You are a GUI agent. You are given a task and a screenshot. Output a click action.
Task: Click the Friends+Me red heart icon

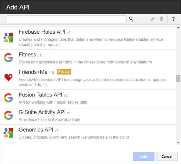tap(8, 78)
